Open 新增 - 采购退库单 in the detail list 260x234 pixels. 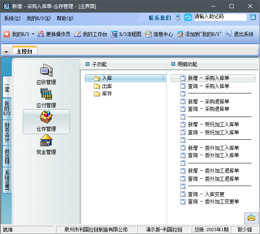[208, 102]
